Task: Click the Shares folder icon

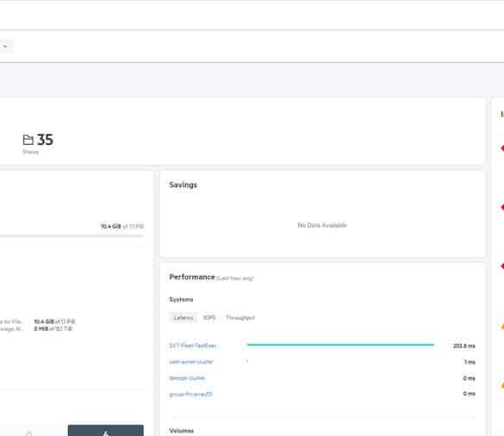Action: click(x=28, y=140)
